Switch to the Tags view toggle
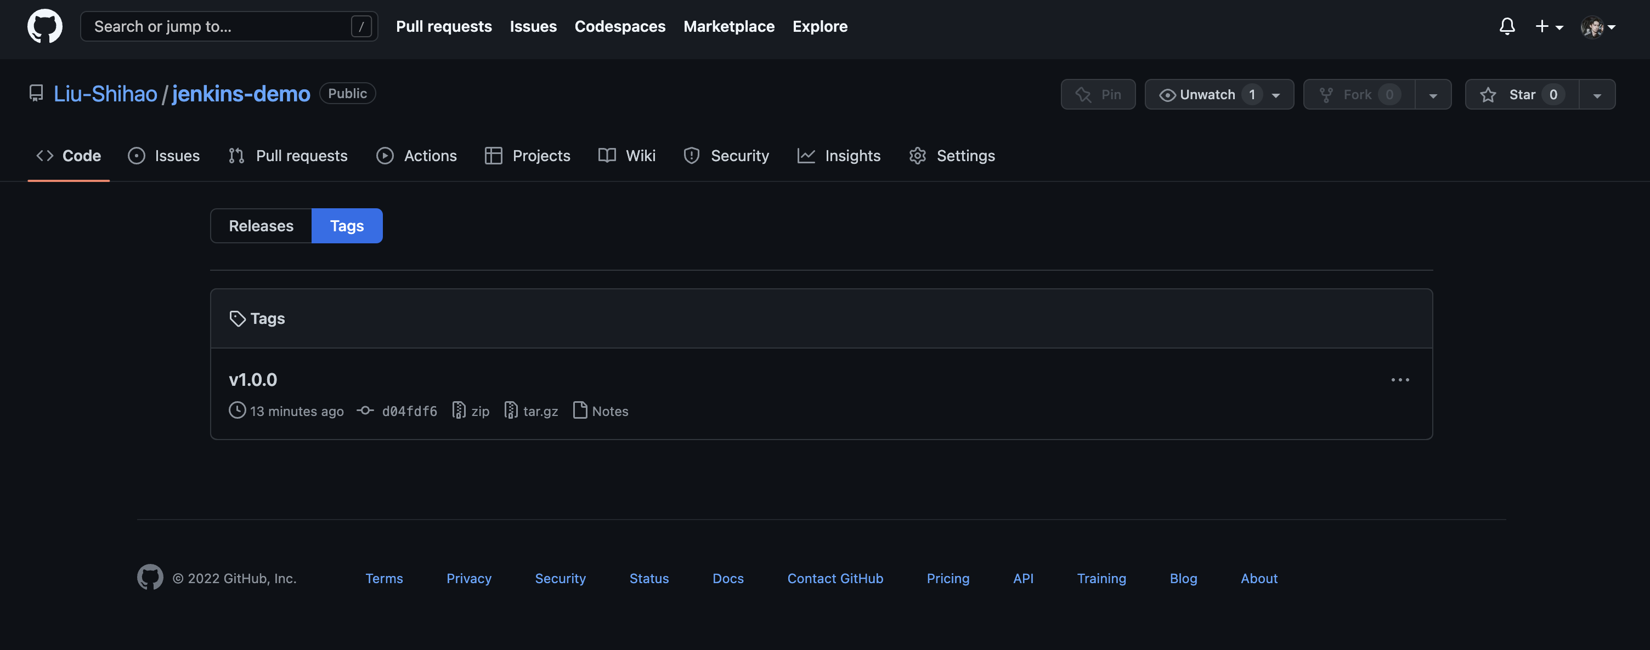1650x650 pixels. click(347, 226)
